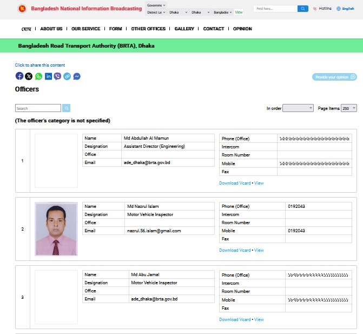Open the OUR SERVICE menu

point(85,29)
